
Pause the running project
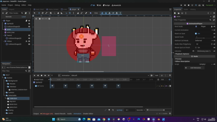tap(185, 5)
